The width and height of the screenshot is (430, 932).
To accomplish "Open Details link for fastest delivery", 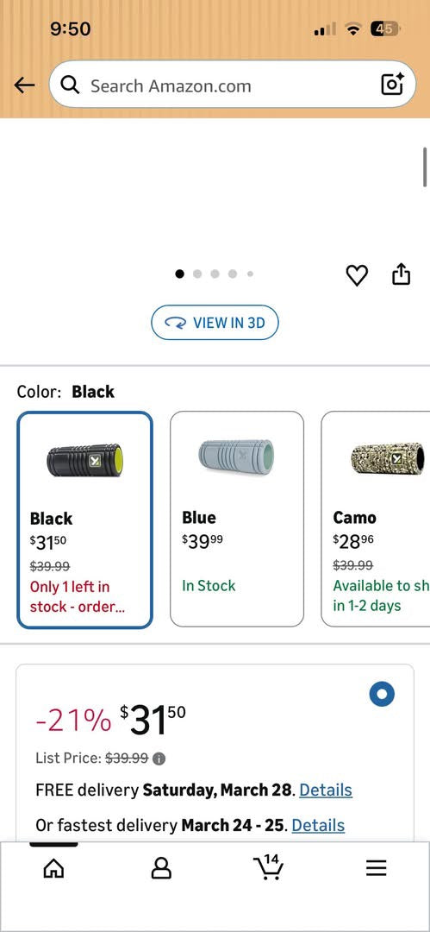I will tap(318, 825).
